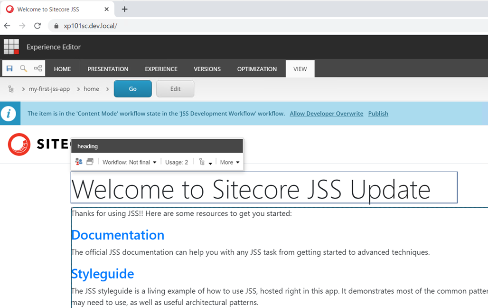The height and width of the screenshot is (308, 488).
Task: Click Usage: 2 in heading toolbar
Action: click(177, 162)
